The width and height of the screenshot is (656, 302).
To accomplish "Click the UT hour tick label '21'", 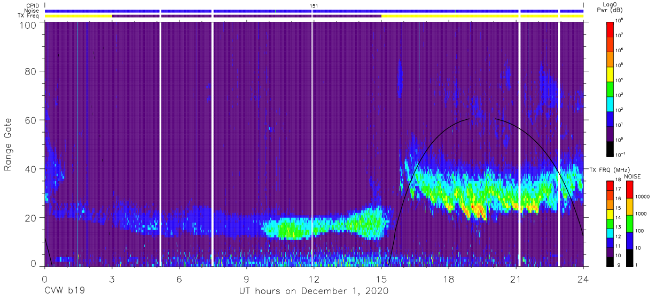I will point(516,278).
